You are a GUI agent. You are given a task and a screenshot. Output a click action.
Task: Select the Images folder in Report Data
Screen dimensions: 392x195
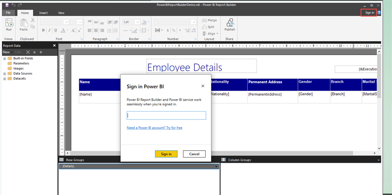[15, 68]
